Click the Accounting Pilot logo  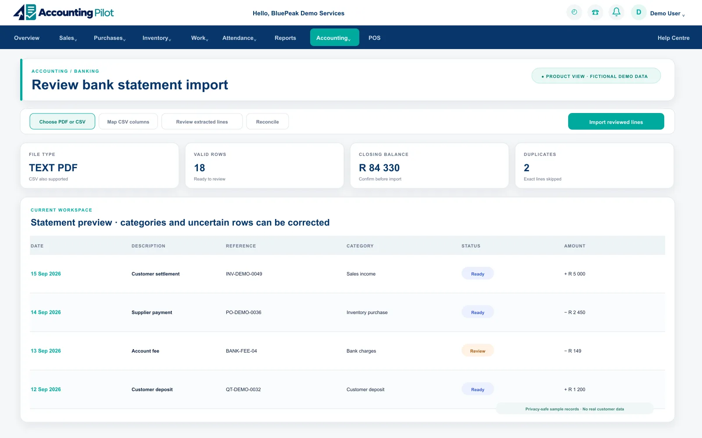pos(64,12)
